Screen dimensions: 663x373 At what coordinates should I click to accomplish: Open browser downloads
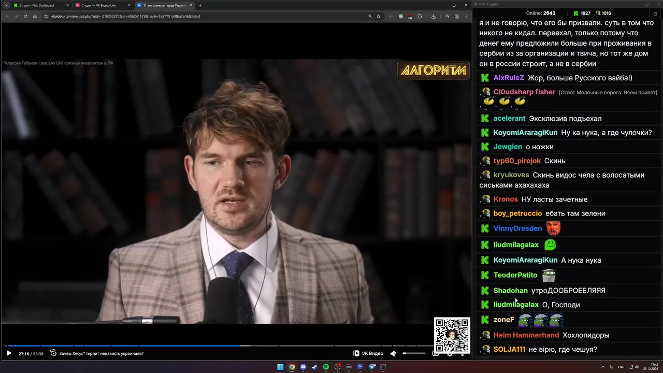[434, 16]
